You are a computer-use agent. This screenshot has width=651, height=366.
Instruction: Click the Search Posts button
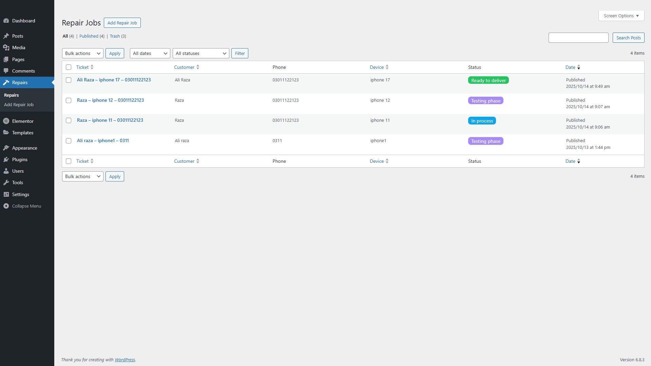point(628,38)
